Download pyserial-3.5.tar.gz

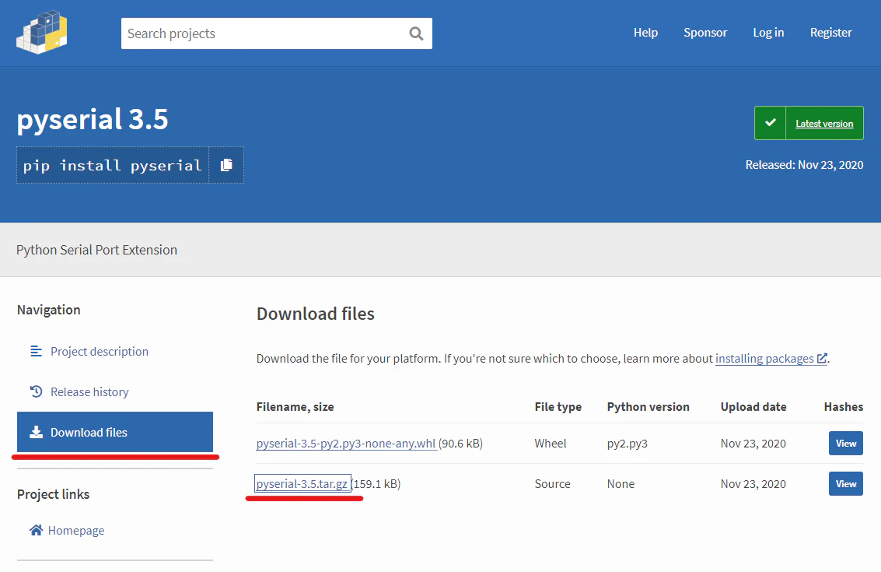[302, 484]
